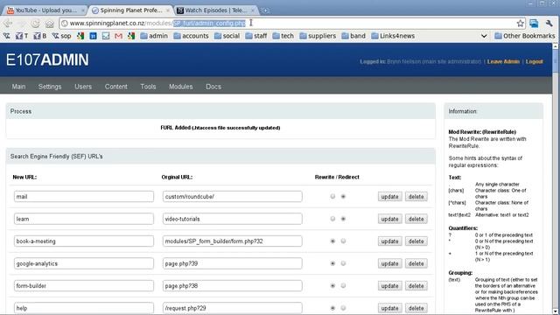Screen dimensions: 560x315
Task: Open the tech bookmarks folder
Action: (x=283, y=36)
